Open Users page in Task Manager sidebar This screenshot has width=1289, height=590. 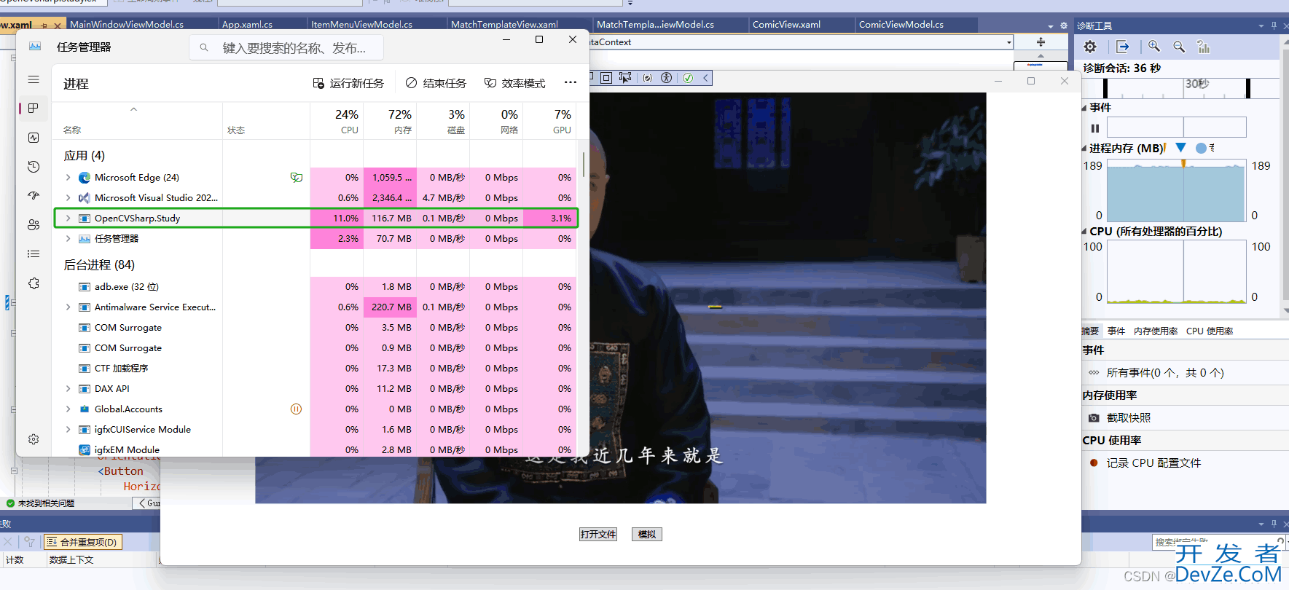pyautogui.click(x=34, y=225)
